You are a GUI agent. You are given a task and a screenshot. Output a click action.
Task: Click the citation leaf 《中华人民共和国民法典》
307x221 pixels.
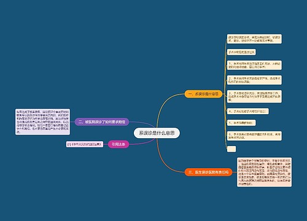85,144
